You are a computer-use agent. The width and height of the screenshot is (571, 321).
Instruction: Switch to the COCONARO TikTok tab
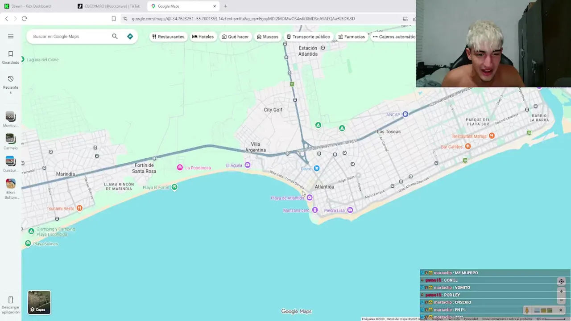109,6
